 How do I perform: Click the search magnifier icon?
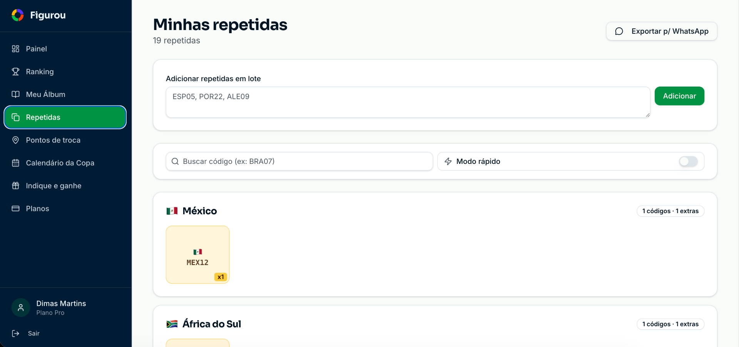(175, 162)
